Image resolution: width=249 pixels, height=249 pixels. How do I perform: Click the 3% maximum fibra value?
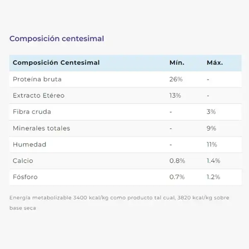[211, 112]
